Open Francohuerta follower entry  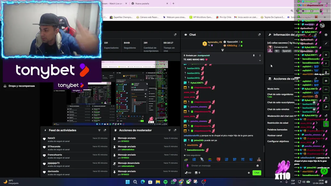tap(75, 156)
